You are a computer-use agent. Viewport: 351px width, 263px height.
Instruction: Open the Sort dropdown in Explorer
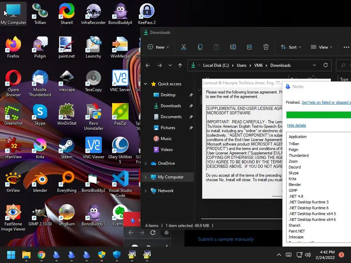pos(291,47)
